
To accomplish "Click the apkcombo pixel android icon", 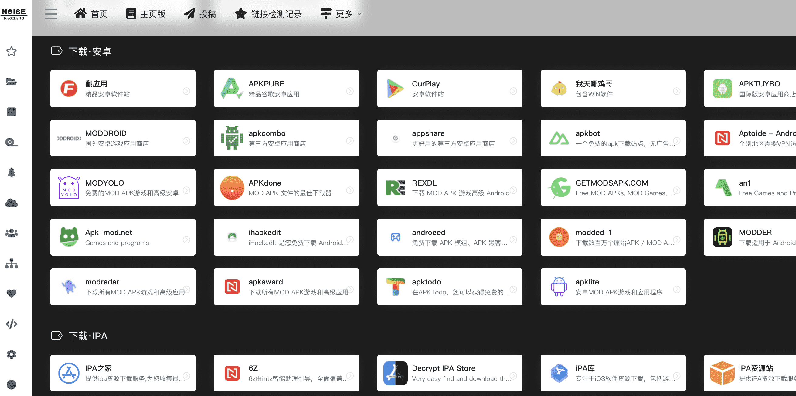I will [232, 138].
